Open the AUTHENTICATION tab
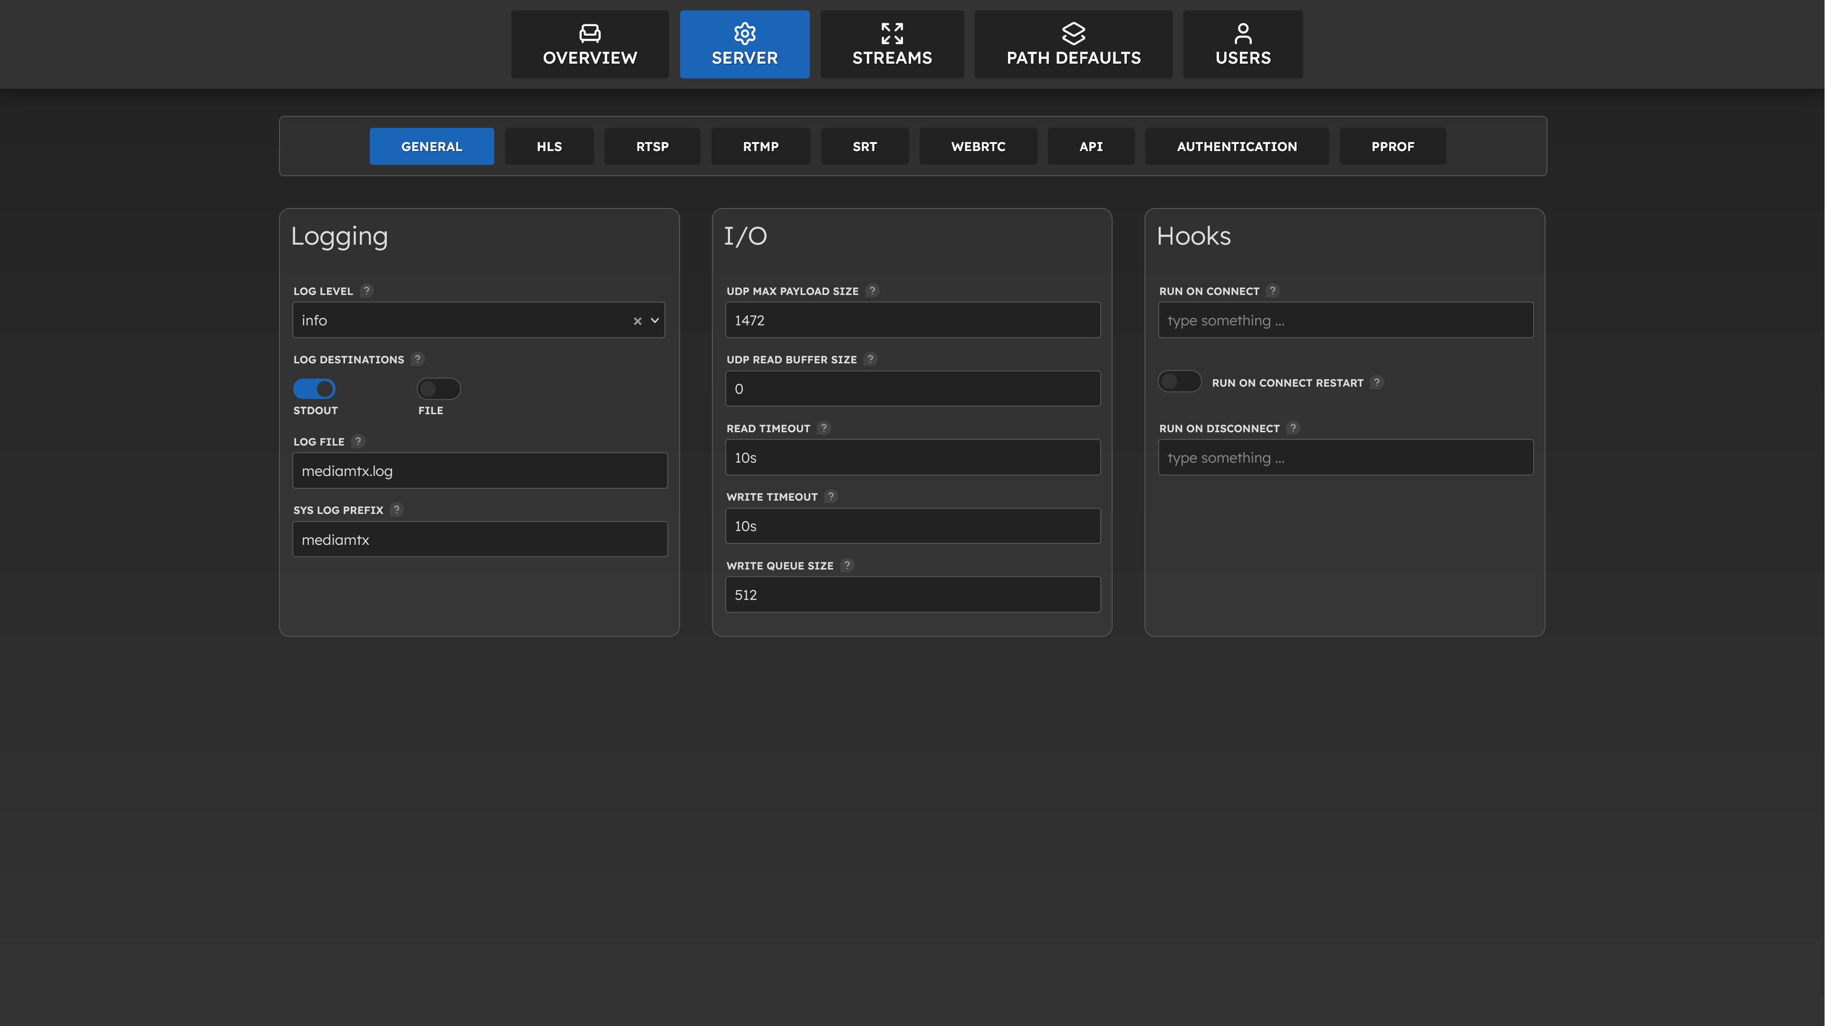The image size is (1825, 1026). point(1236,147)
